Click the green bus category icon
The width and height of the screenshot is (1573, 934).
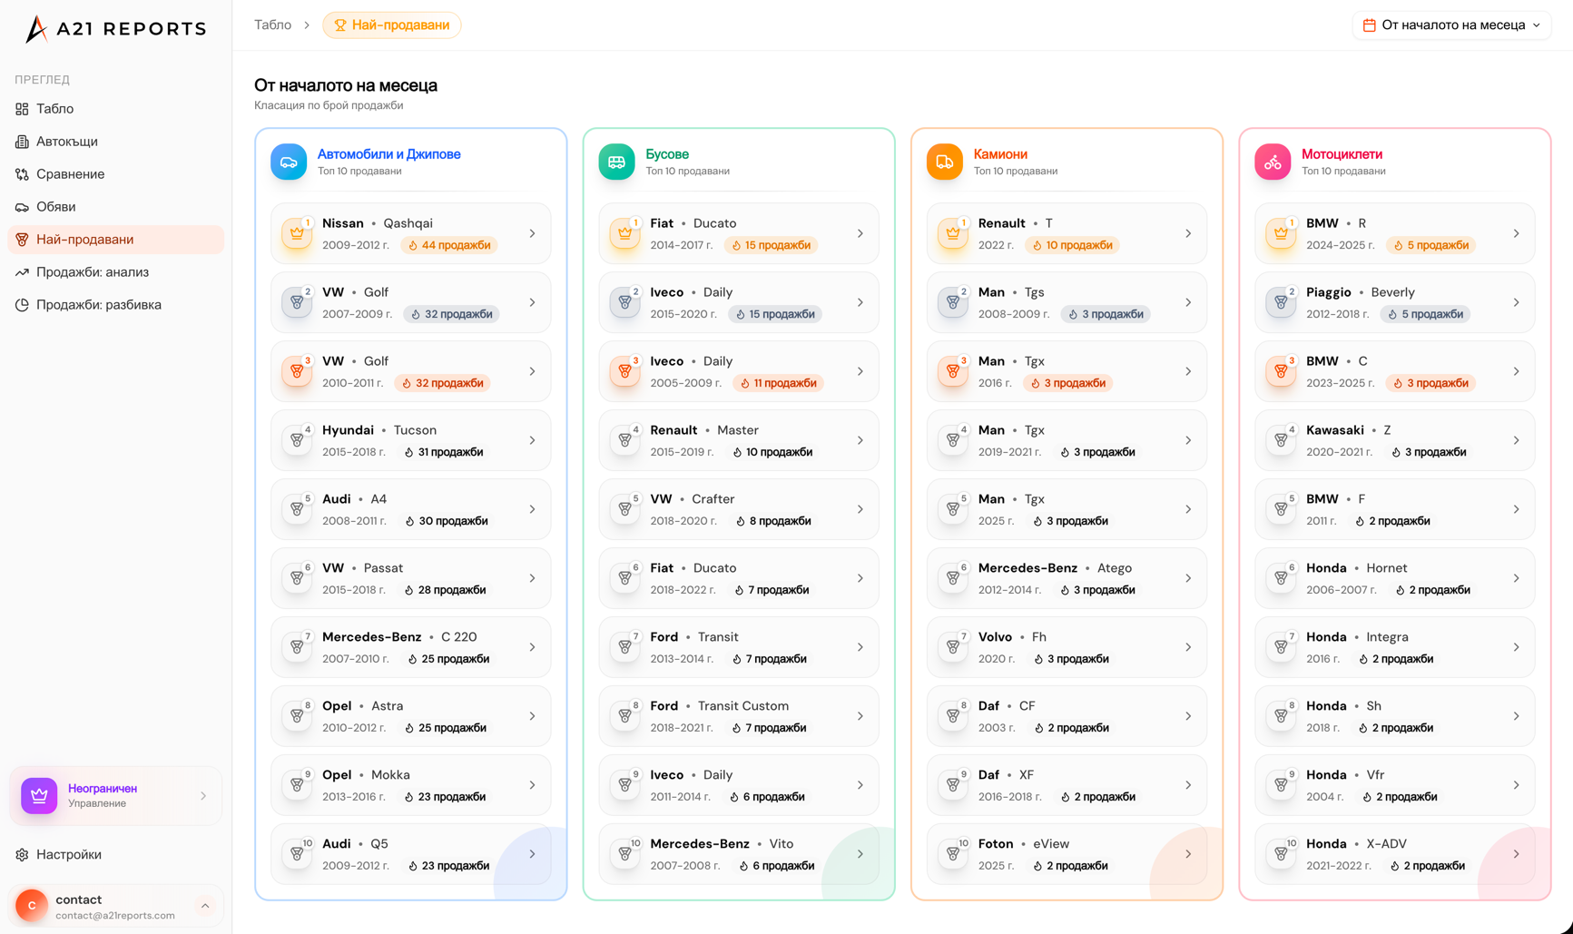(x=616, y=162)
